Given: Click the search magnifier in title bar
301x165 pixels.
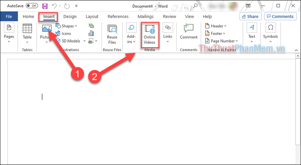Looking at the screenshot, I should pos(195,6).
